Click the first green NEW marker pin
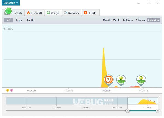164x118 pixels. click(x=121, y=80)
